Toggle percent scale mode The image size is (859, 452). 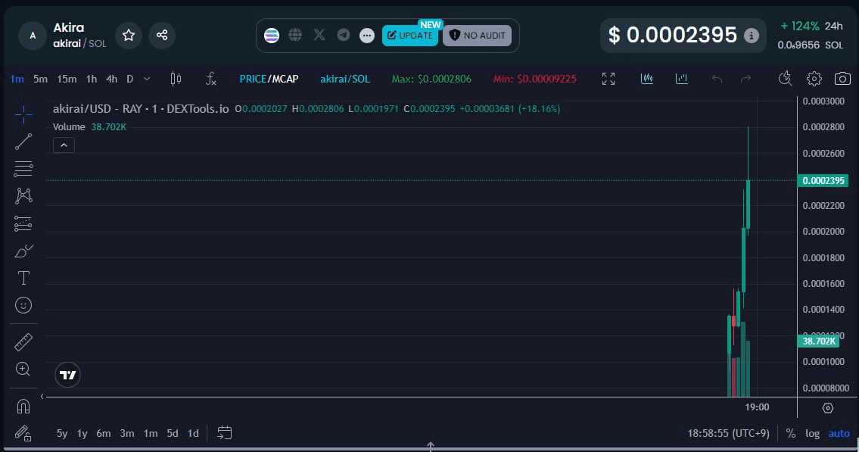pyautogui.click(x=791, y=433)
